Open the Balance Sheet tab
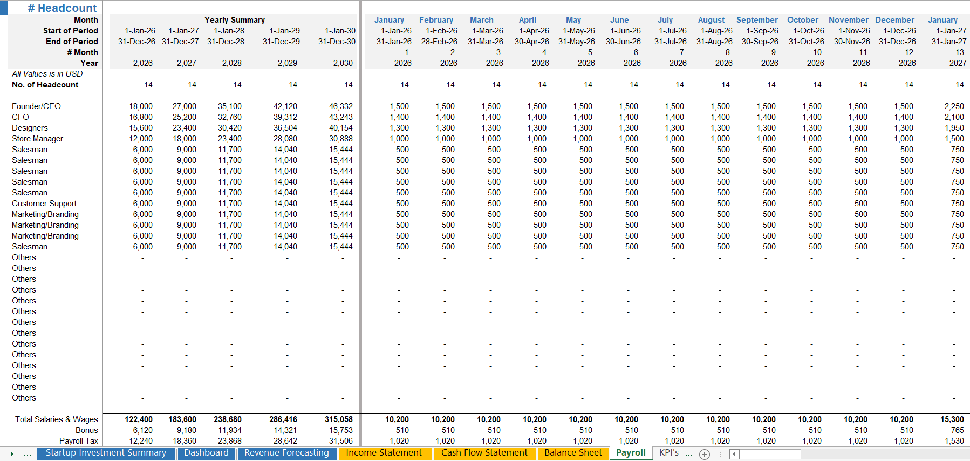Screen dimensions: 970x461 (573, 453)
